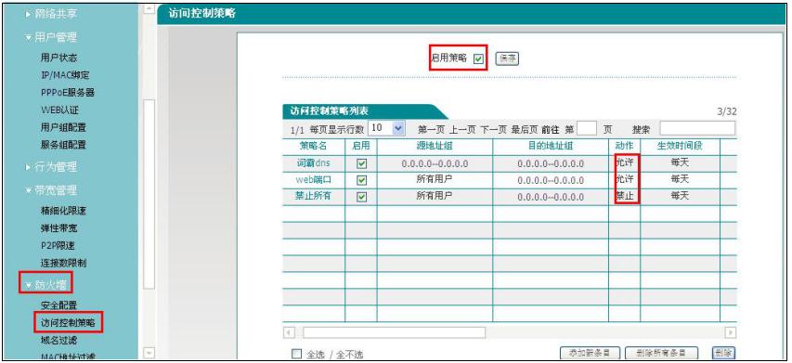Open 服务组配置 in the sidebar
The image size is (792, 363).
point(63,145)
